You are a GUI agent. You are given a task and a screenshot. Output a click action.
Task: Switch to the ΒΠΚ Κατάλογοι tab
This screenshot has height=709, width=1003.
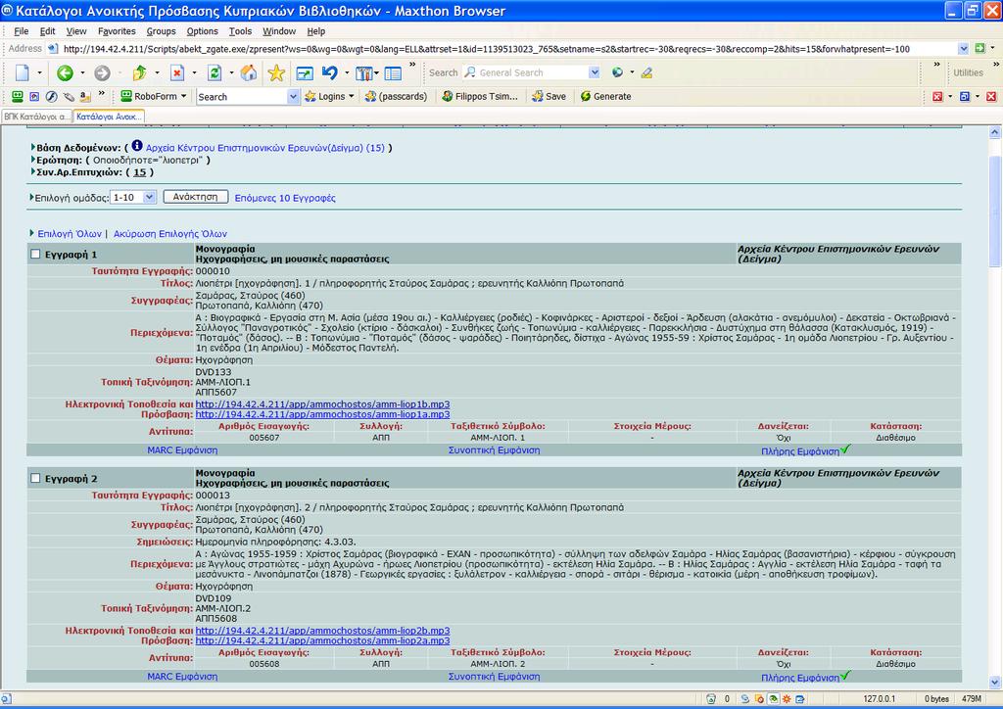(x=36, y=117)
